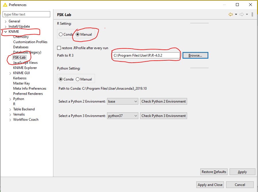Expand the Install/Update tree node

[x=5, y=26]
